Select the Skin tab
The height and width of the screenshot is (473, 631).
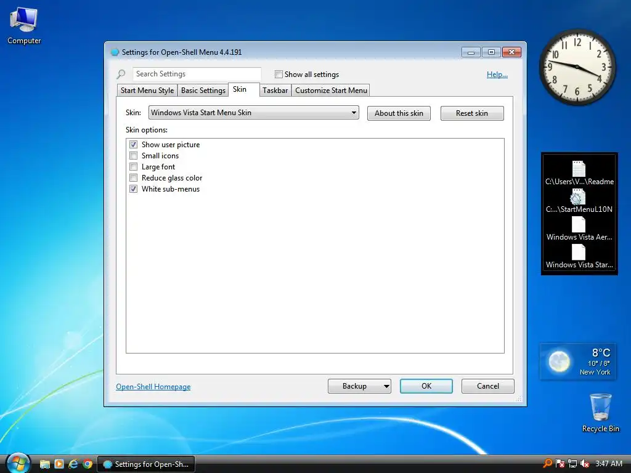pos(244,89)
